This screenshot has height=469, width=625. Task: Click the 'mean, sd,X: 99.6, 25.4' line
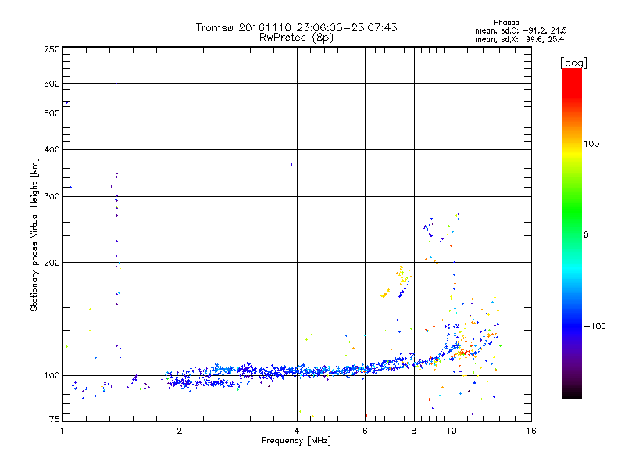[x=520, y=39]
